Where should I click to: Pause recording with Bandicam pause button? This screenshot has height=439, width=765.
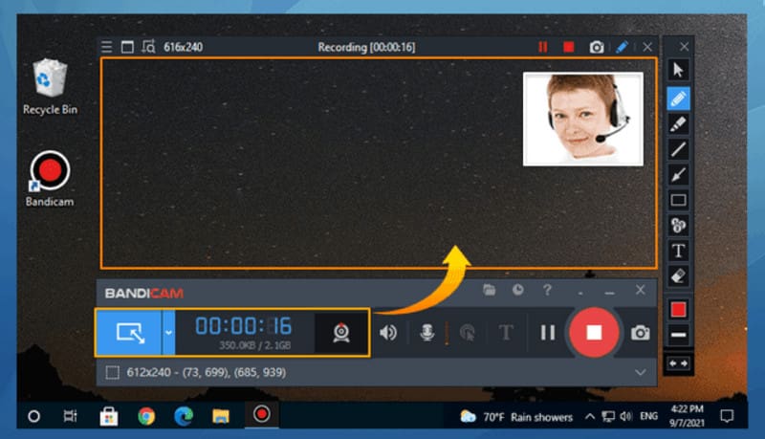(547, 333)
